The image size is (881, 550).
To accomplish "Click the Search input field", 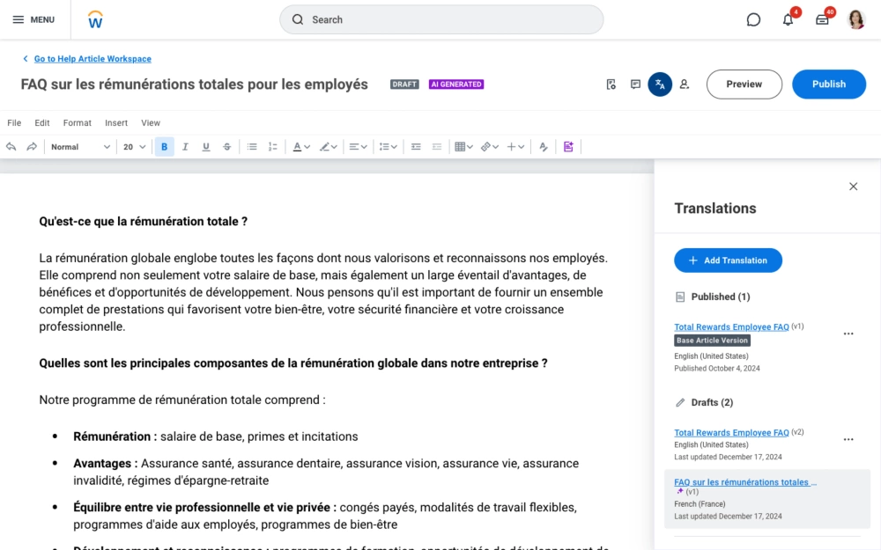I will [x=441, y=19].
